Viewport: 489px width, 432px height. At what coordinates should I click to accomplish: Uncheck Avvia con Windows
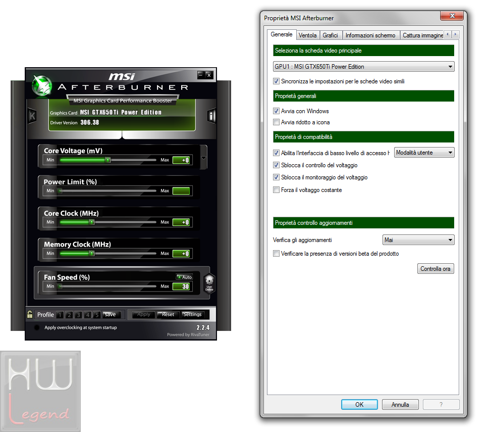pyautogui.click(x=276, y=111)
